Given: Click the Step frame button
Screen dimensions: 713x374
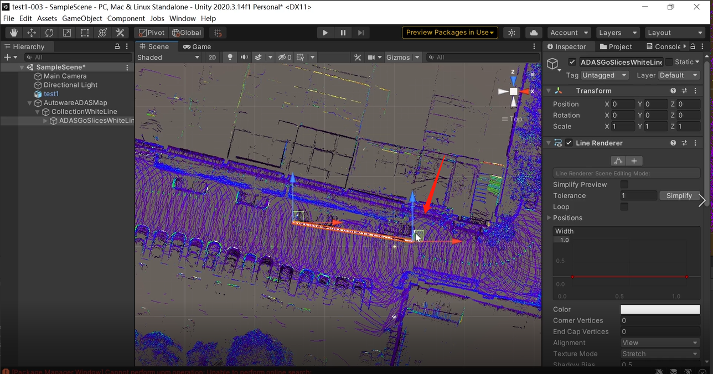Looking at the screenshot, I should click(361, 33).
